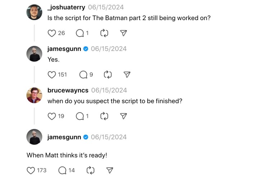258x181 pixels.
Task: Repost "When Matt thinks it's ready!" post
Action: pyautogui.click(x=91, y=170)
